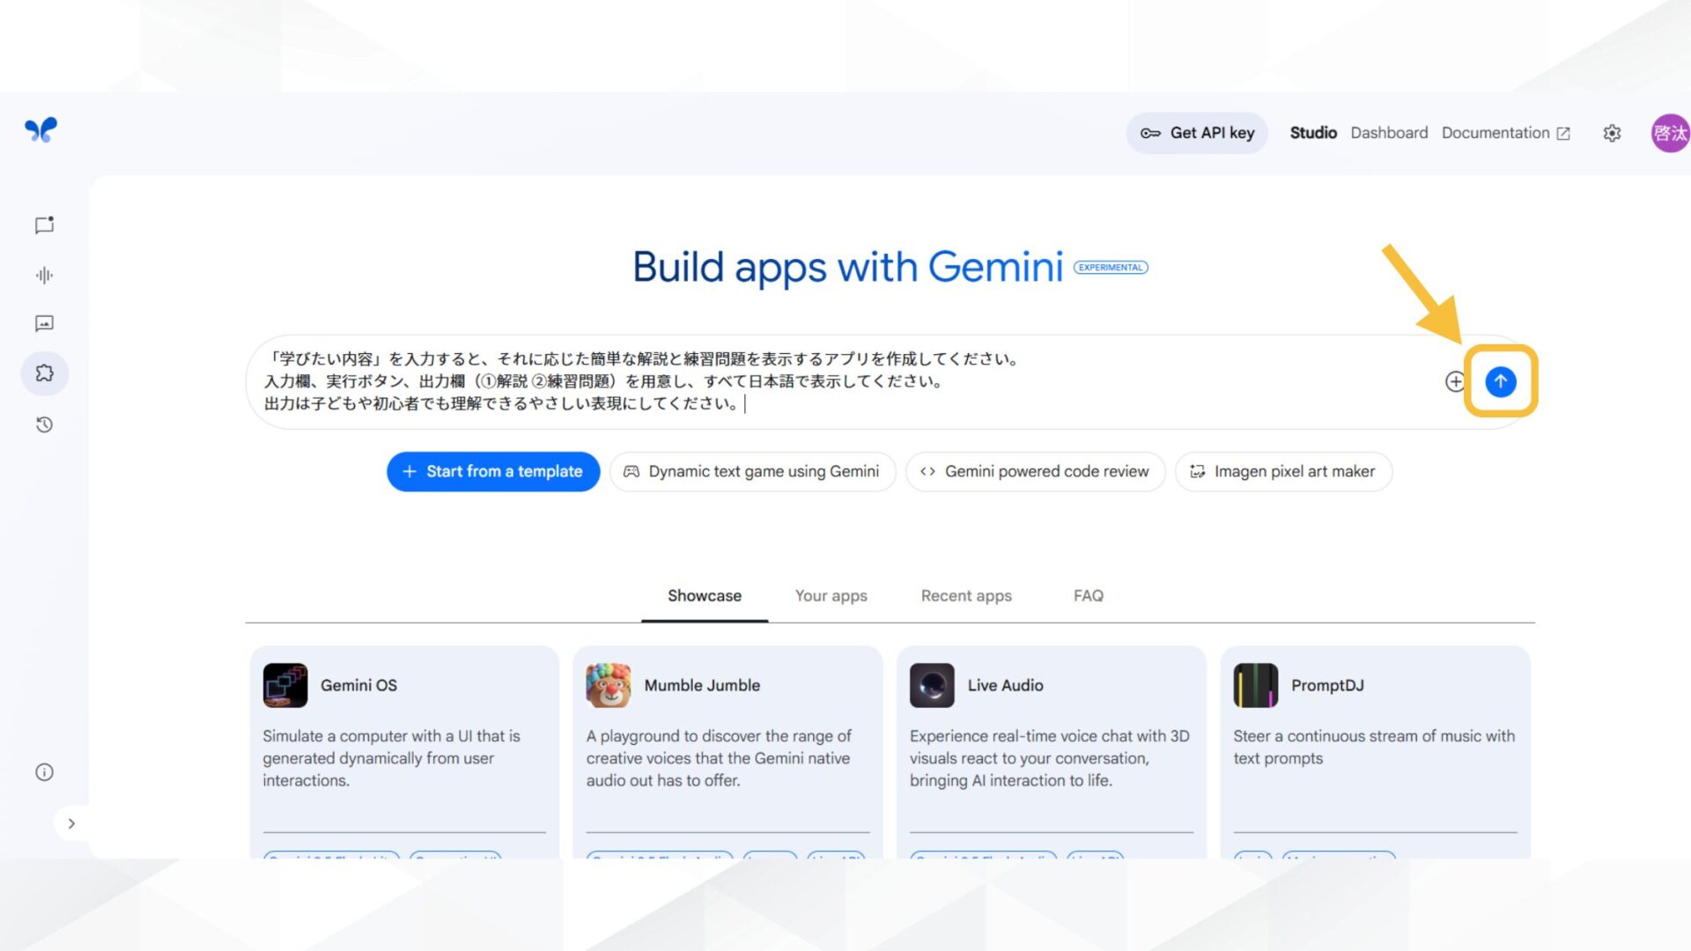The height and width of the screenshot is (951, 1691).
Task: Click the info icon at sidebar bottom
Action: tap(43, 771)
